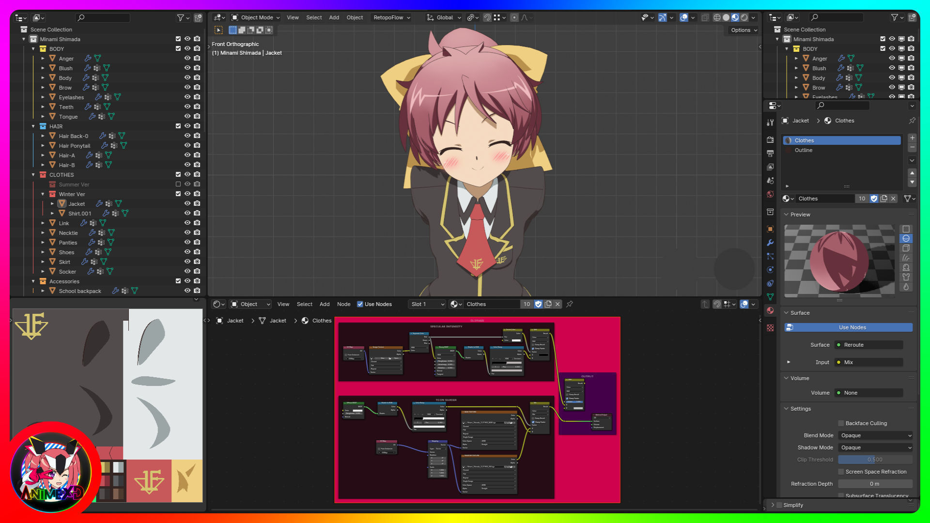Toggle the Simplify panel checkbox

(x=779, y=505)
